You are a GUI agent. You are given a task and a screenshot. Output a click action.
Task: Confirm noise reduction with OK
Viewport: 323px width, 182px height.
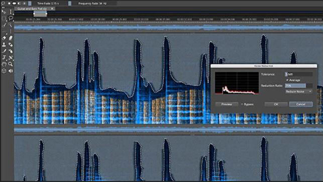tap(276, 104)
